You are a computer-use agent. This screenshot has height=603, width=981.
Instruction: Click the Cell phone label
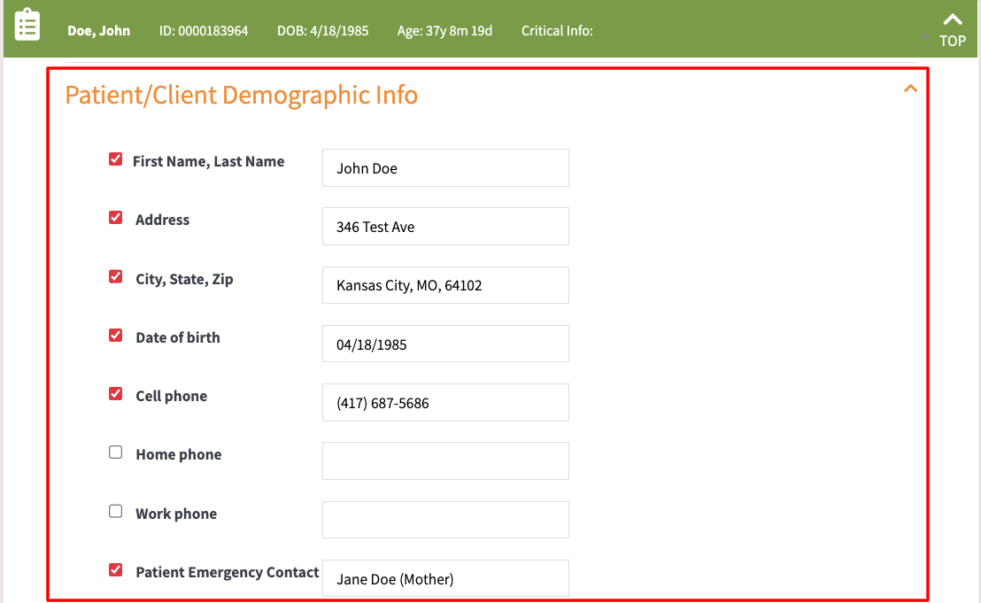[x=172, y=396]
